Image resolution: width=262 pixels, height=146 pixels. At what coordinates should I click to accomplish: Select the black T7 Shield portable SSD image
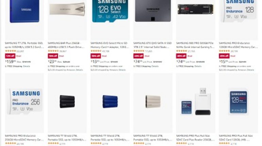67,102
